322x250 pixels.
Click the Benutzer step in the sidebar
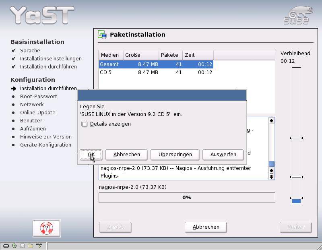coord(31,121)
